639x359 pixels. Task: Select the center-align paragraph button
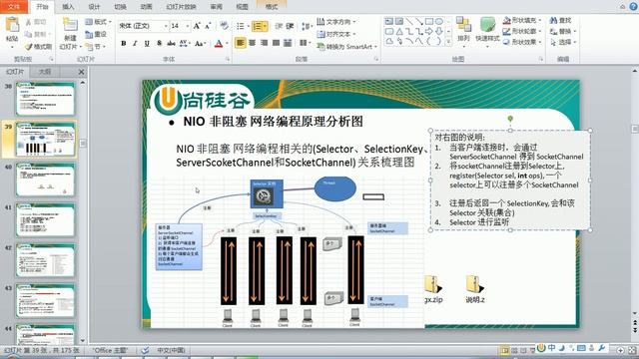click(253, 42)
